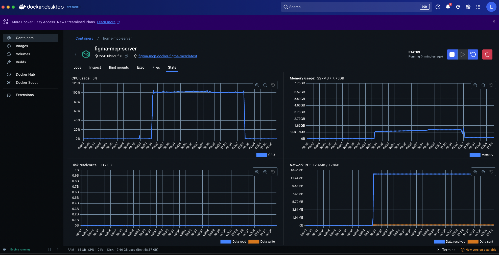Screen dimensions: 499x255
Task: Open the Files tab
Action: pos(156,67)
